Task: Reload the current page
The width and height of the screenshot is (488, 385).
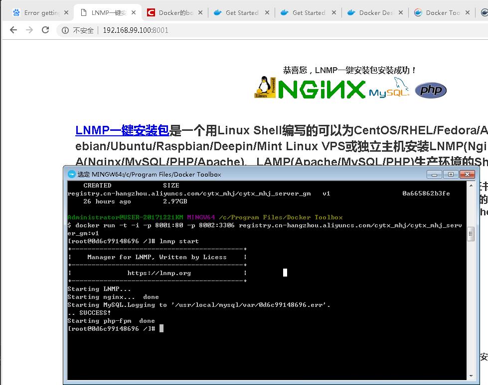Action: coord(45,30)
